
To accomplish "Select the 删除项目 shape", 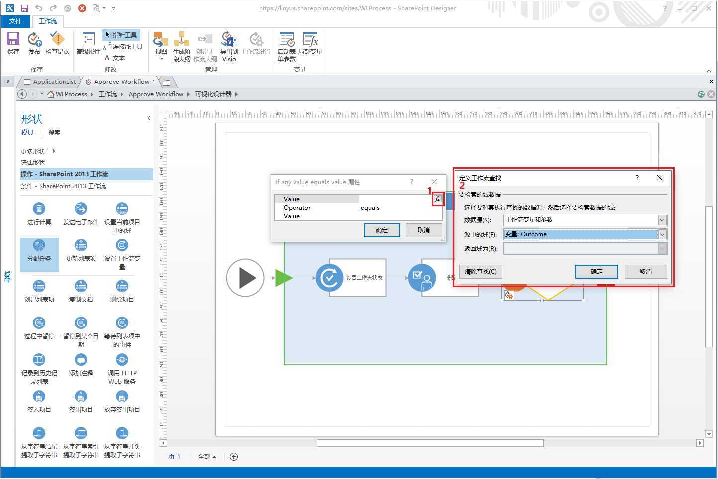I will [122, 292].
